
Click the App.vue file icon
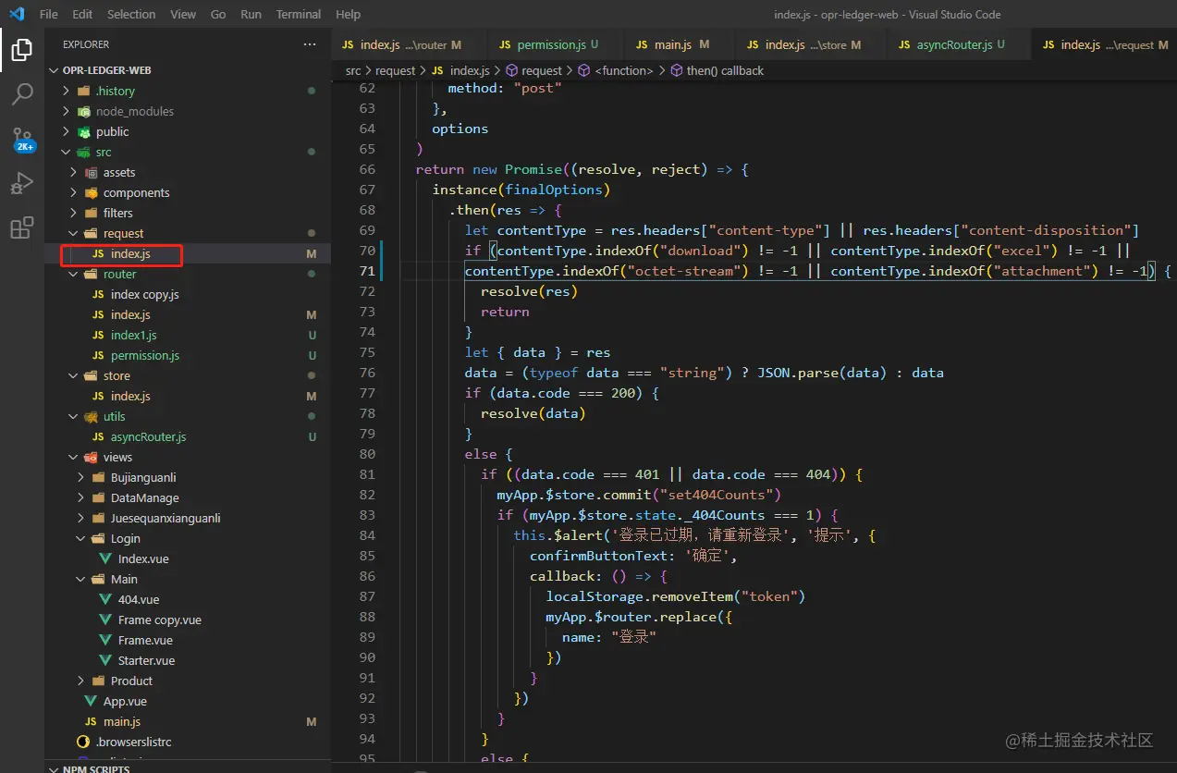[91, 701]
